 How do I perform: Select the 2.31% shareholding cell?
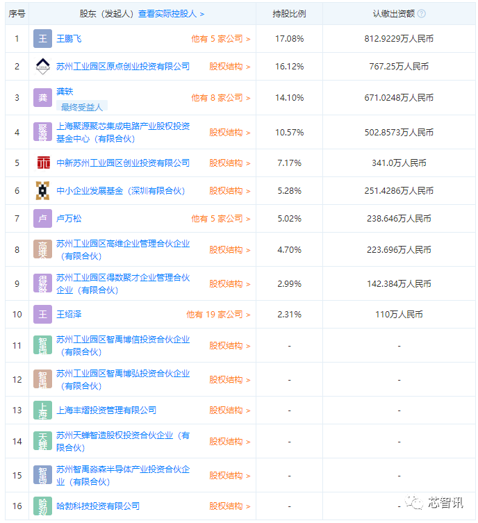(x=289, y=314)
